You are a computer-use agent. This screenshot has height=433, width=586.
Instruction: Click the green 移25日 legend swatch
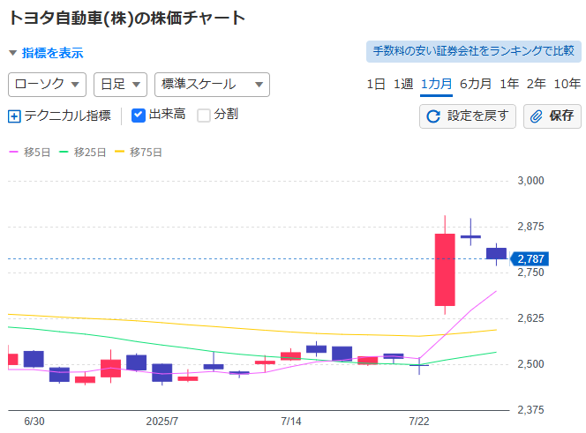tap(64, 152)
